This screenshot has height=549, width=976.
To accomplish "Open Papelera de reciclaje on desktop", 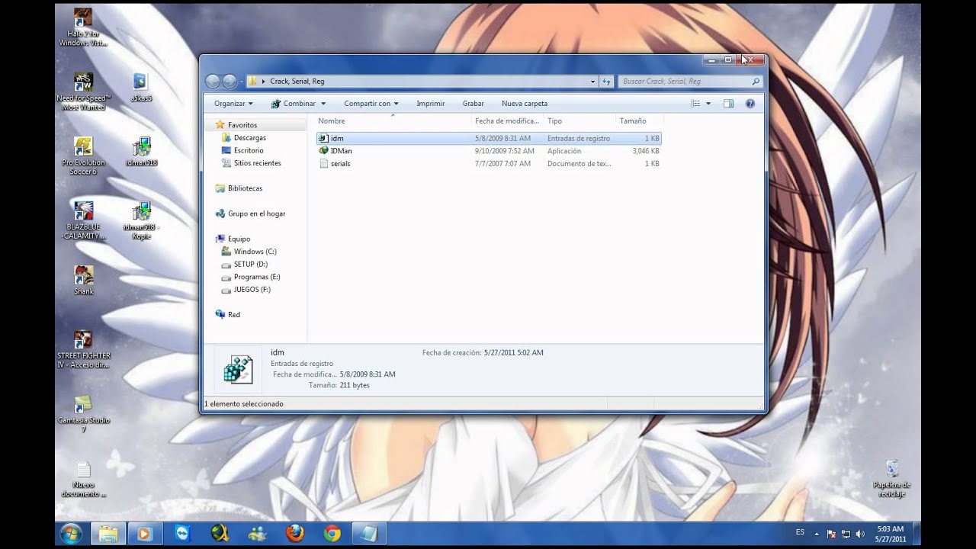I will coord(892,479).
